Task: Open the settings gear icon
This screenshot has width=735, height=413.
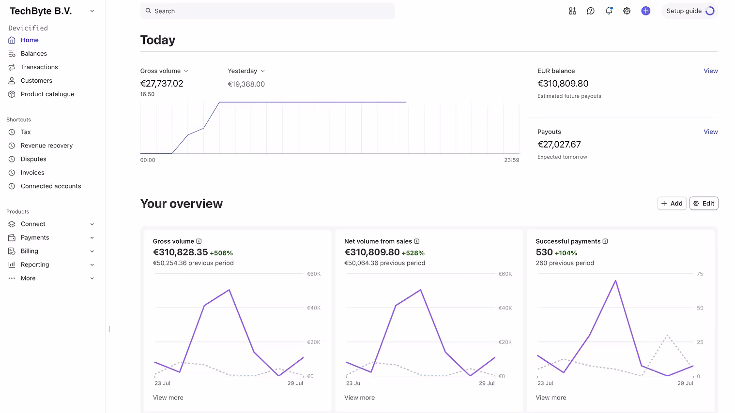Action: tap(627, 11)
